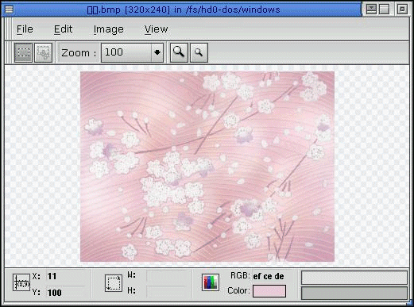Open the View menu
414x307 pixels.
point(156,29)
